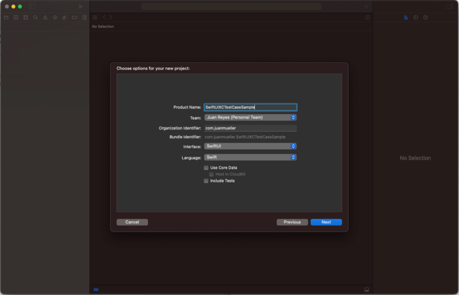The height and width of the screenshot is (295, 459).
Task: Click the Bundle Identifier value text
Action: 245,137
